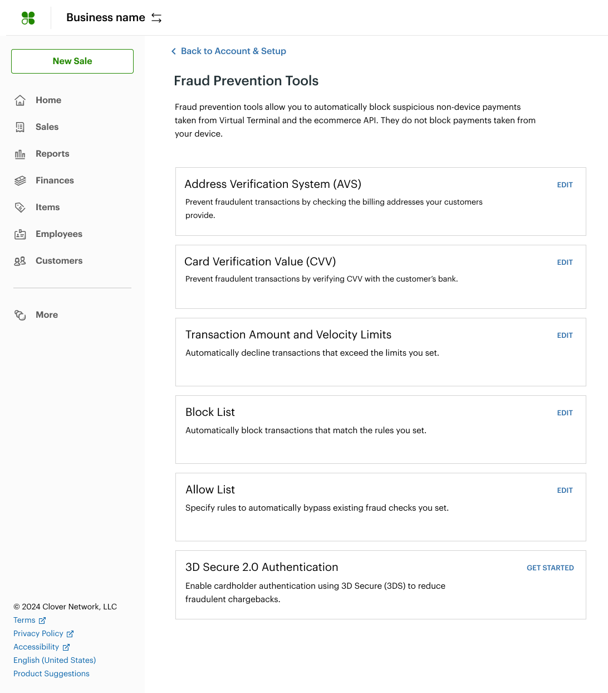Open the English (United States) language selector
Screen dimensions: 608x693
pos(54,660)
